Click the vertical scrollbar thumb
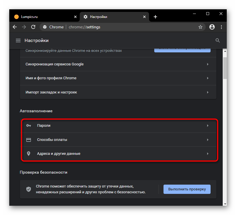The image size is (236, 215). pyautogui.click(x=225, y=67)
